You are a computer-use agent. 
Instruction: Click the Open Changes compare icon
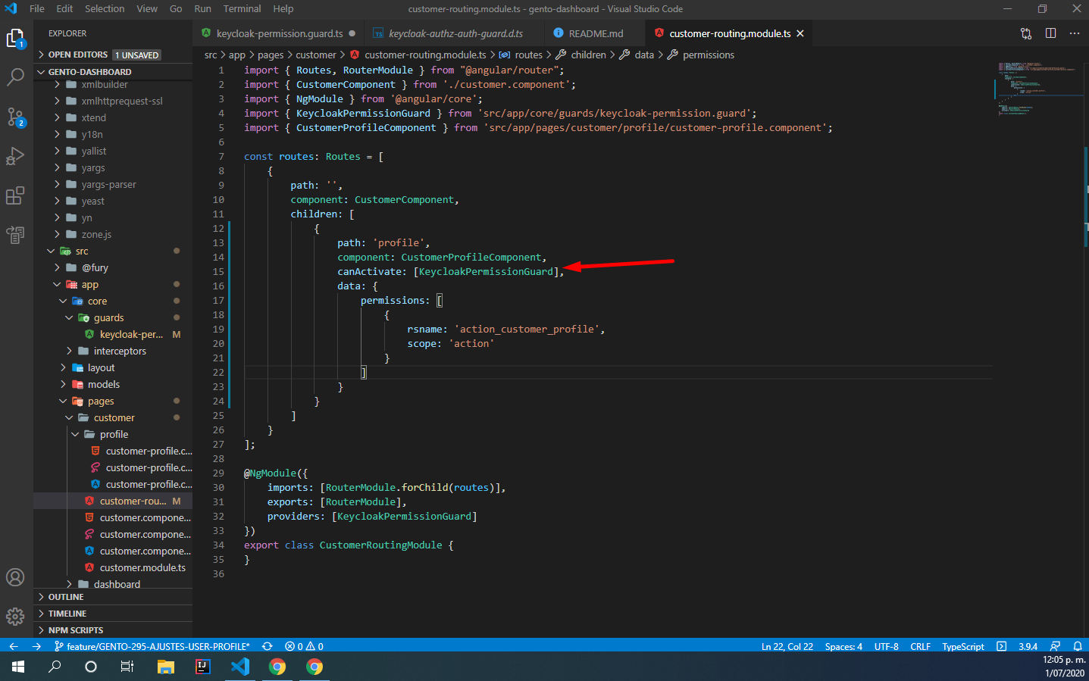point(1026,33)
